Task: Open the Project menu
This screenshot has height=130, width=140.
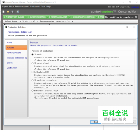Action: pos(5,7)
